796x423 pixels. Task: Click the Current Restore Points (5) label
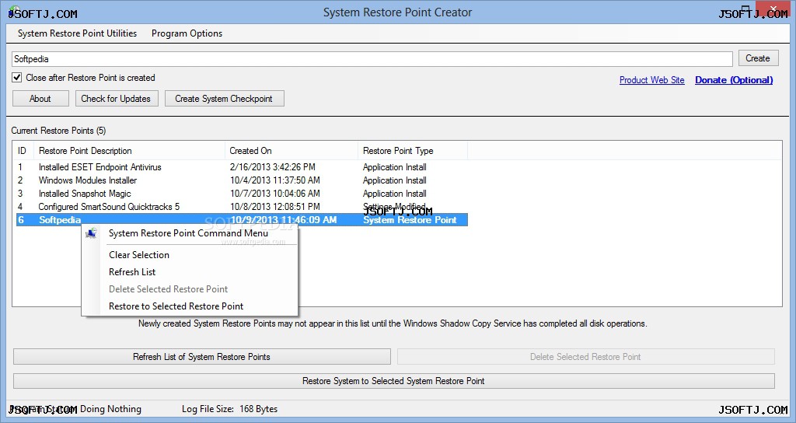point(58,131)
